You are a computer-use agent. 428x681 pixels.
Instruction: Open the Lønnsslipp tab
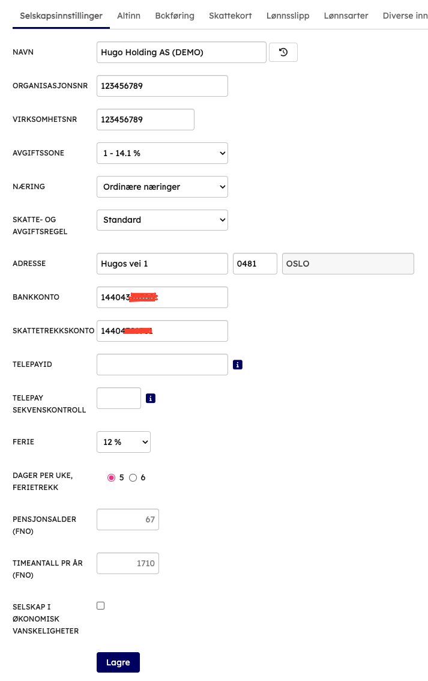coord(288,16)
